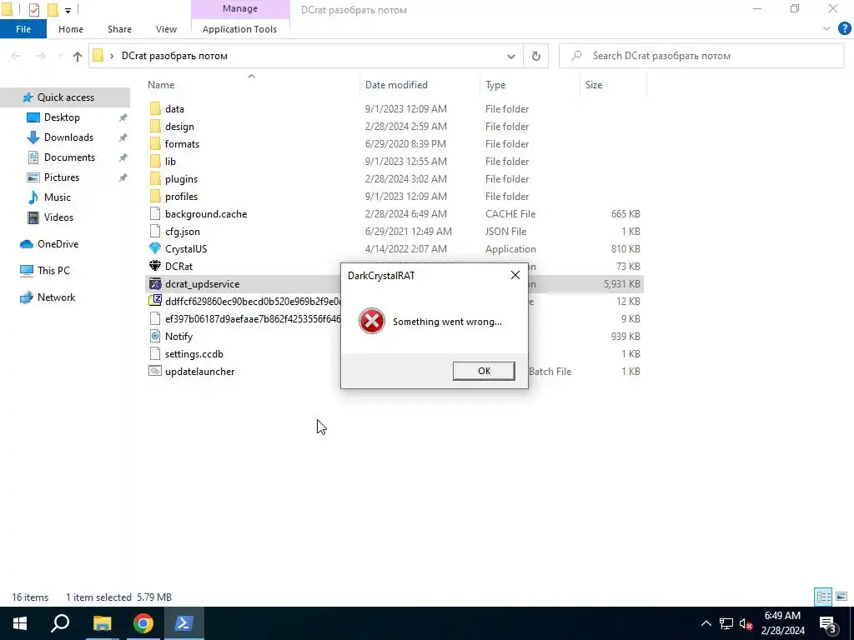Go forward with the Forward arrow
This screenshot has height=640, width=854.
pos(40,56)
